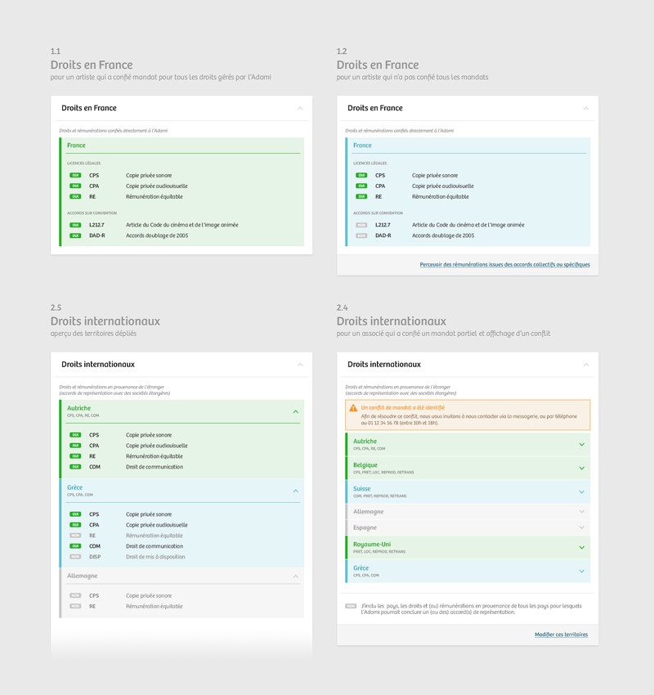The width and height of the screenshot is (654, 695).
Task: Collapse the expanded Autriche section with chevron
Action: 296,412
